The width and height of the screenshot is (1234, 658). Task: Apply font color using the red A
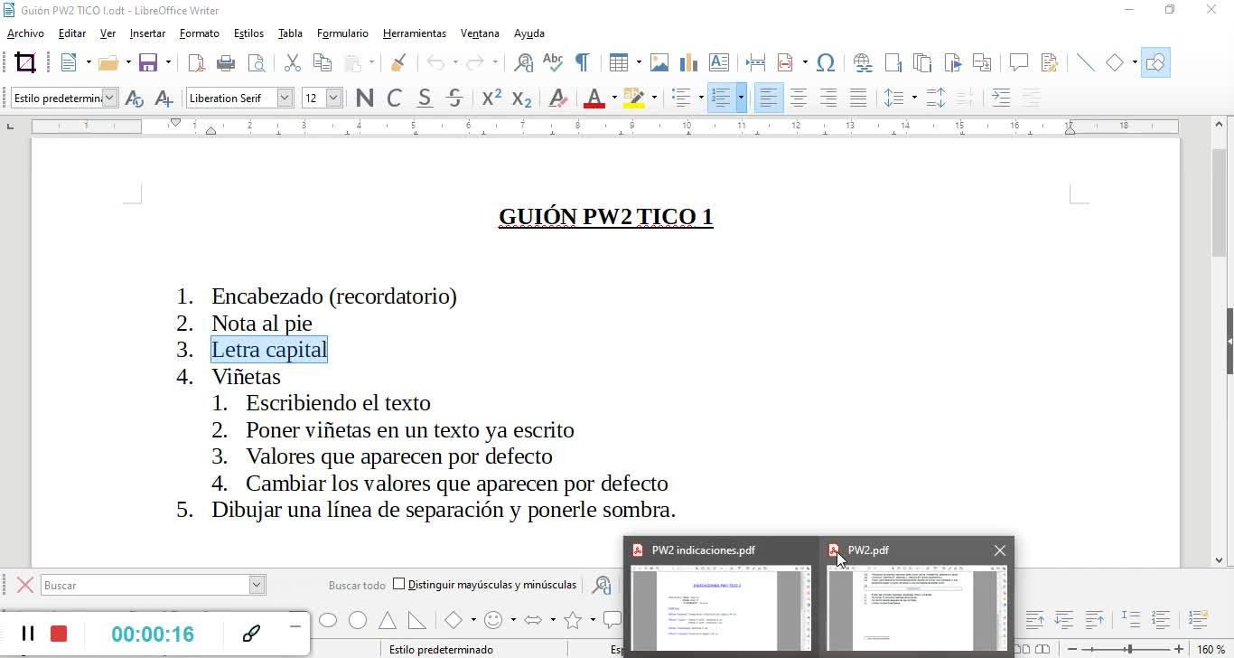coord(594,98)
